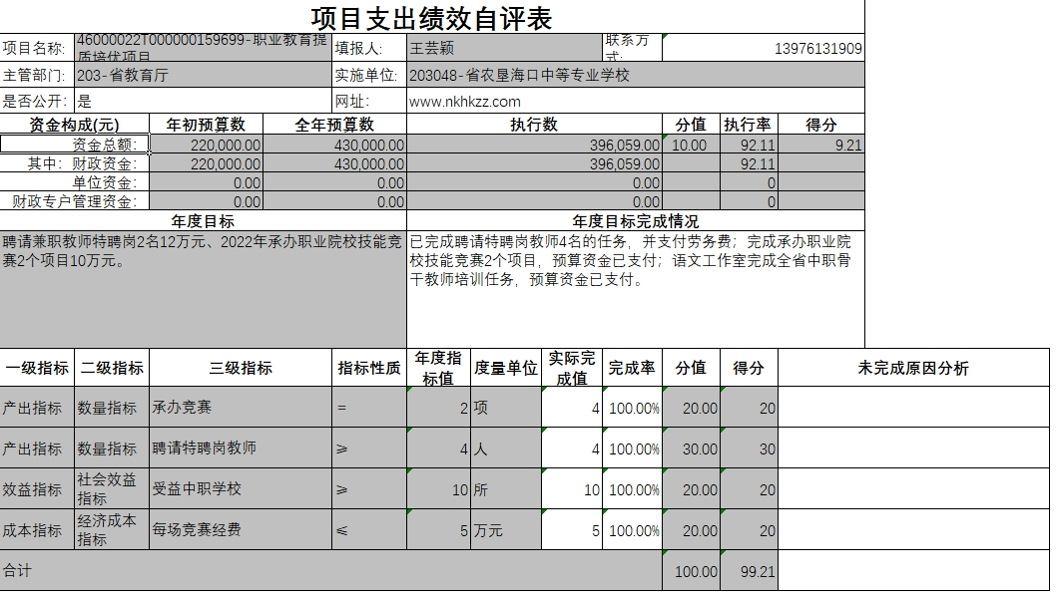This screenshot has width=1059, height=599.
Task: Click the 主管部门 label cell
Action: (x=37, y=75)
